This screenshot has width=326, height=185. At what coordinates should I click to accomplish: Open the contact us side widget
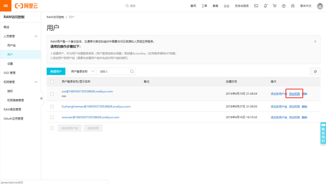323,133
